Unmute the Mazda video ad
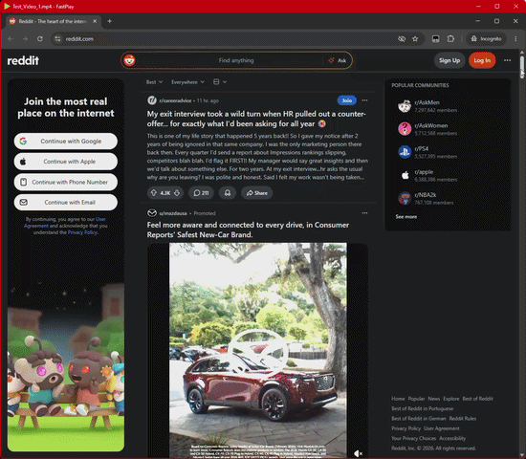This screenshot has width=526, height=459. click(358, 453)
